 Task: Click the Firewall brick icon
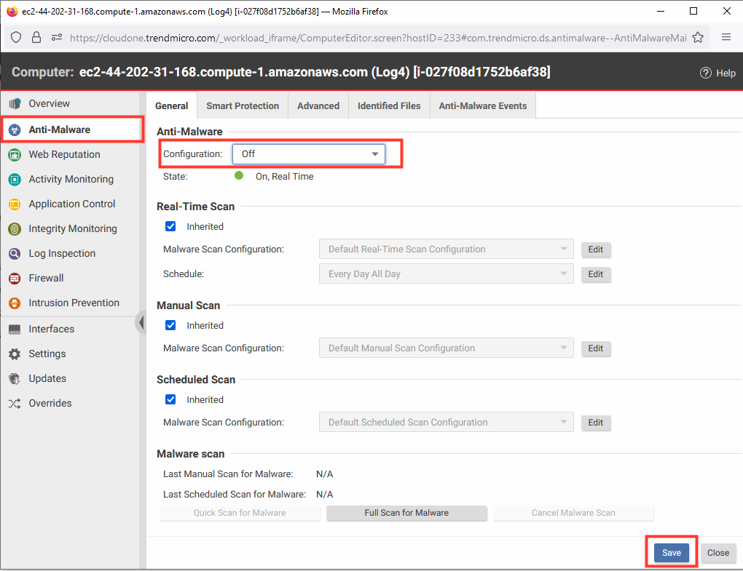pos(15,278)
